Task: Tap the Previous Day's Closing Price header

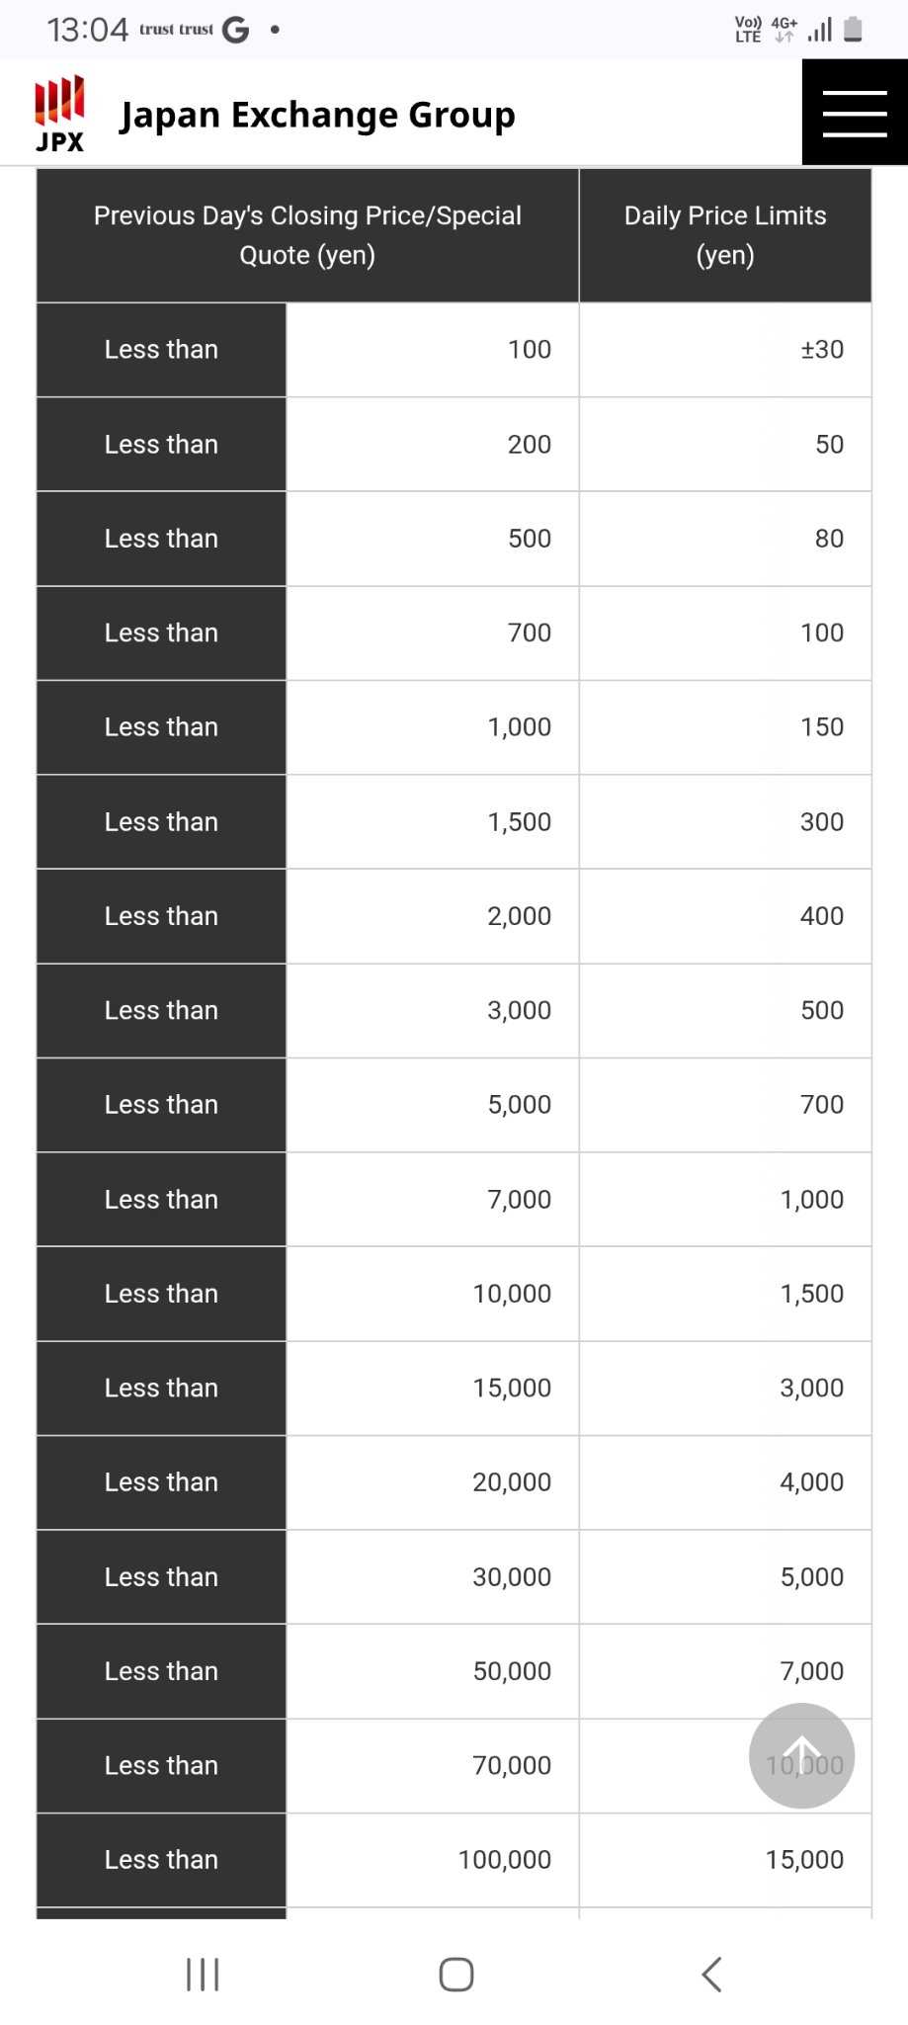Action: [307, 235]
